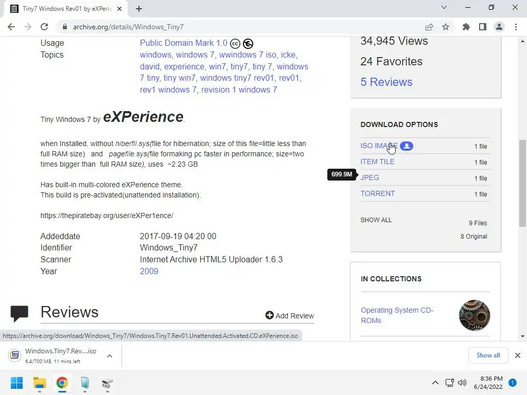This screenshot has width=527, height=395.
Task: Open TORRENT download option
Action: 378,193
